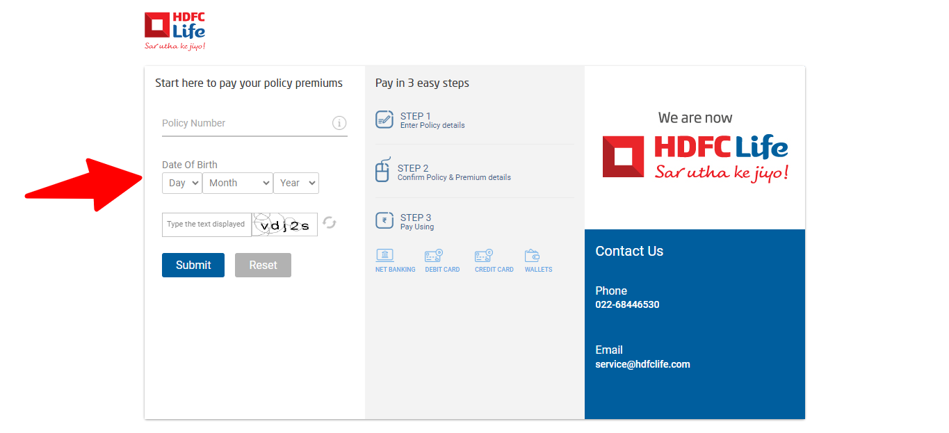Click the Reset button

tap(263, 265)
